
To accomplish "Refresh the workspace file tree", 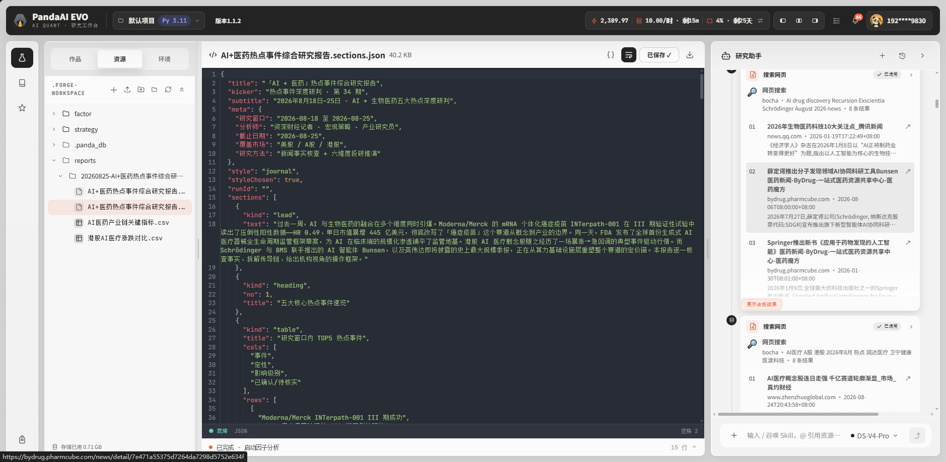I will coord(168,89).
